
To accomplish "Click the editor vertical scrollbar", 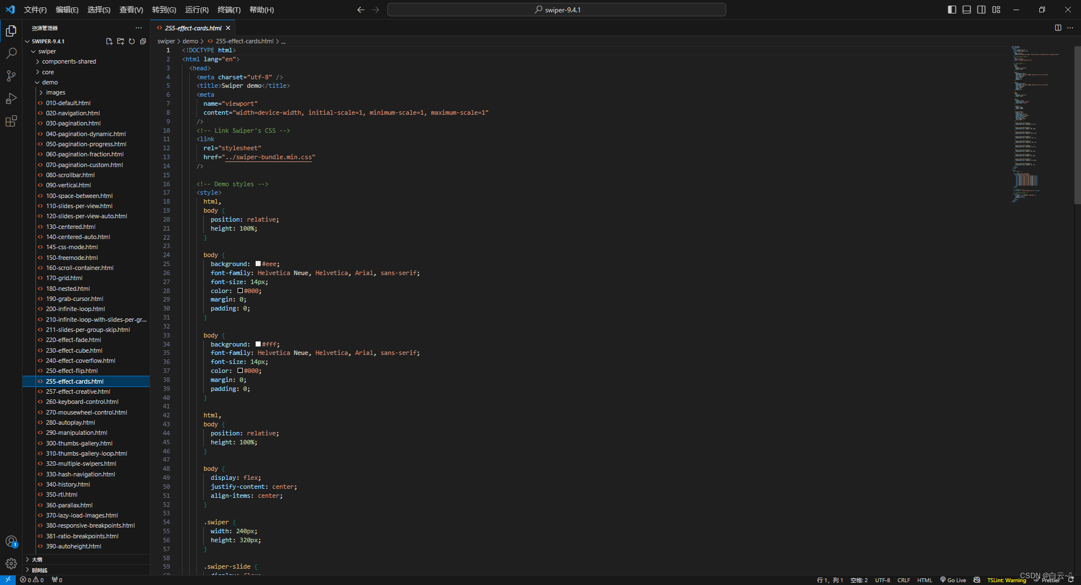I will (1078, 125).
